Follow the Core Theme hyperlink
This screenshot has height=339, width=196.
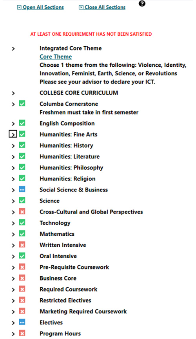click(56, 56)
